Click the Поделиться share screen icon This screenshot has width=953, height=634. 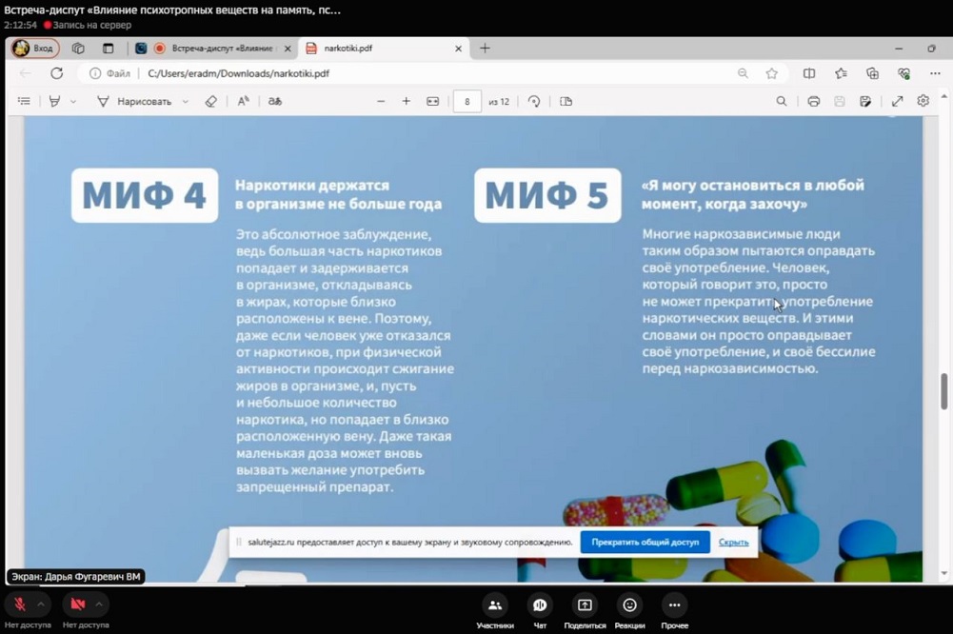tap(585, 605)
